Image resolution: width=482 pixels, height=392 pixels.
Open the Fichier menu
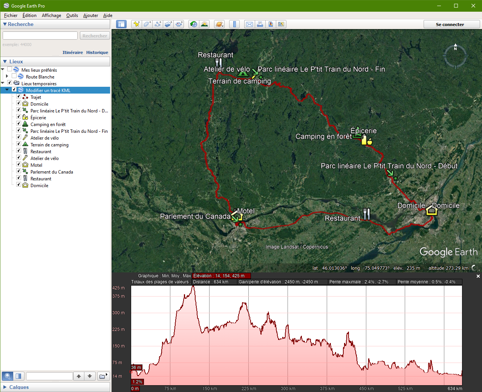11,15
